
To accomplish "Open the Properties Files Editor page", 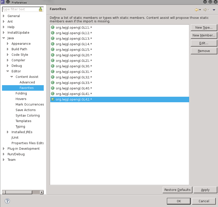I will coord(27,143).
